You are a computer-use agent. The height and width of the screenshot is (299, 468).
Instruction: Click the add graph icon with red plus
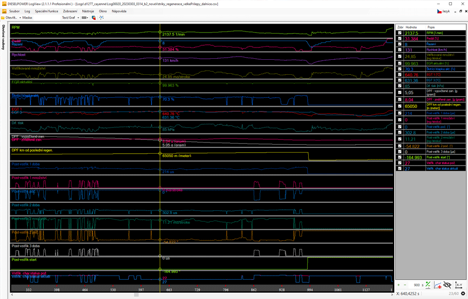[x=438, y=285]
